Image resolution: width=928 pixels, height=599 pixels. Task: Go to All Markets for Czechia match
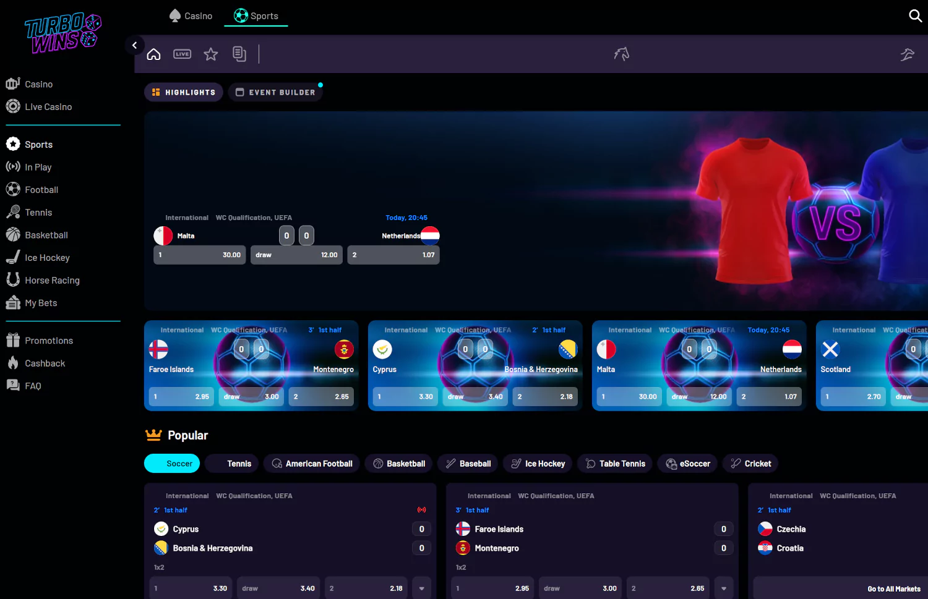pyautogui.click(x=893, y=589)
